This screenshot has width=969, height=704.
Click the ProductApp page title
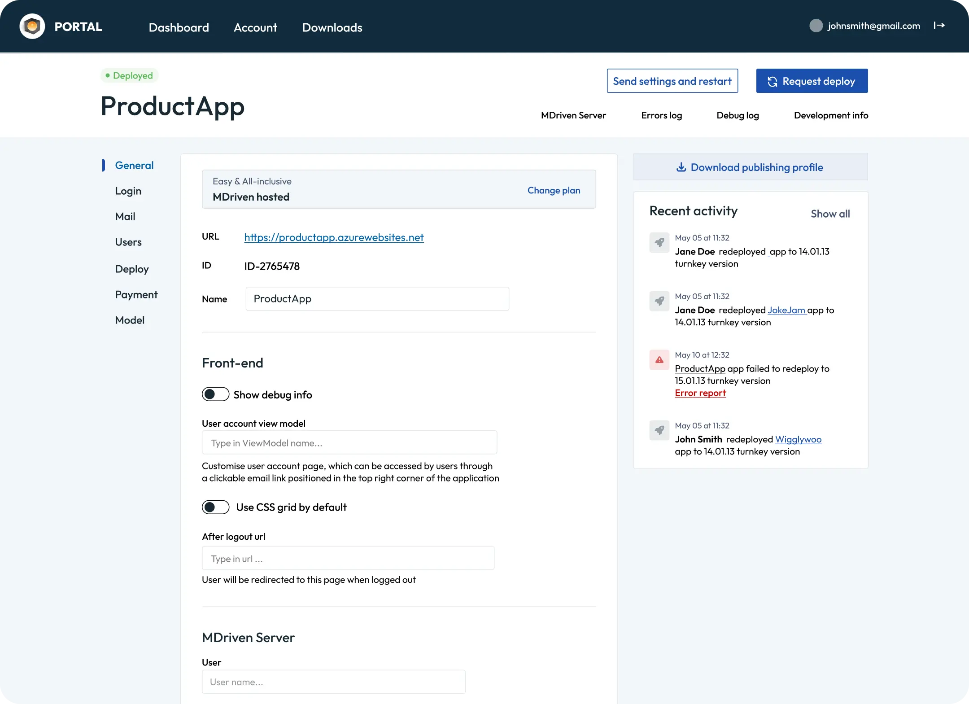(173, 106)
